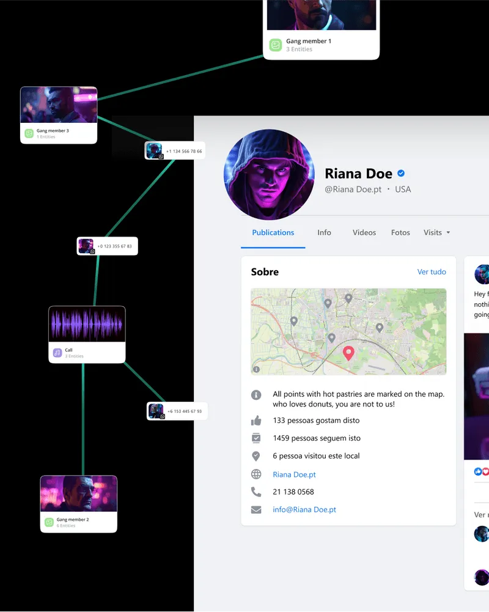Screen dimensions: 489x612
Task: Click the Riana Doe hooded profile picture
Action: [x=270, y=174]
